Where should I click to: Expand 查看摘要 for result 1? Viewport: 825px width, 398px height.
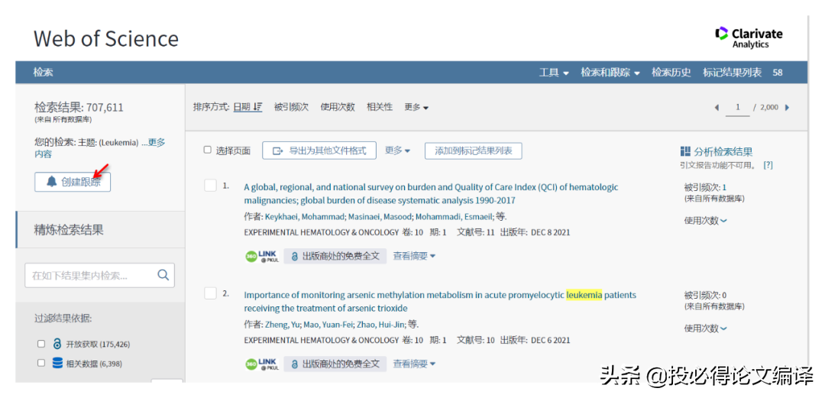point(415,257)
